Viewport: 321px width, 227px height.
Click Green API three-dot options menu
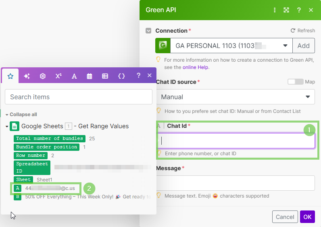(275, 10)
